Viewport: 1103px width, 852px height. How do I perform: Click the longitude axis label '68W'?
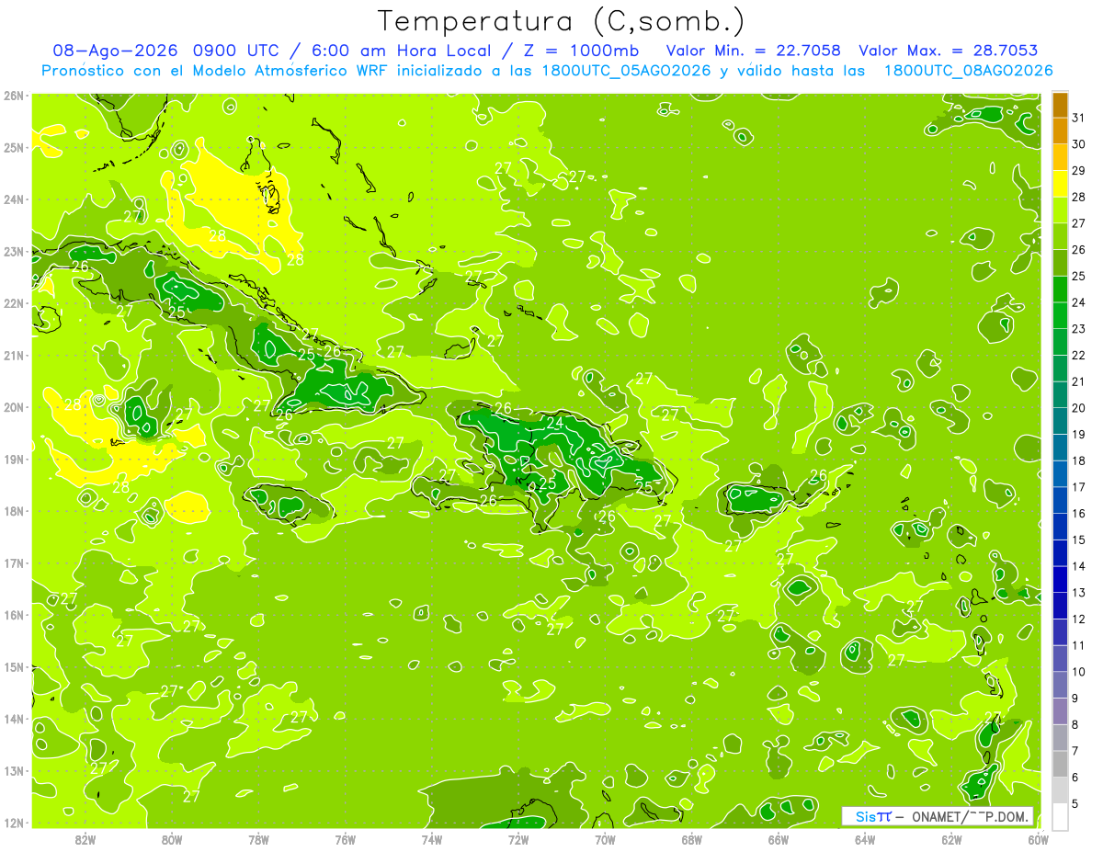(x=692, y=839)
